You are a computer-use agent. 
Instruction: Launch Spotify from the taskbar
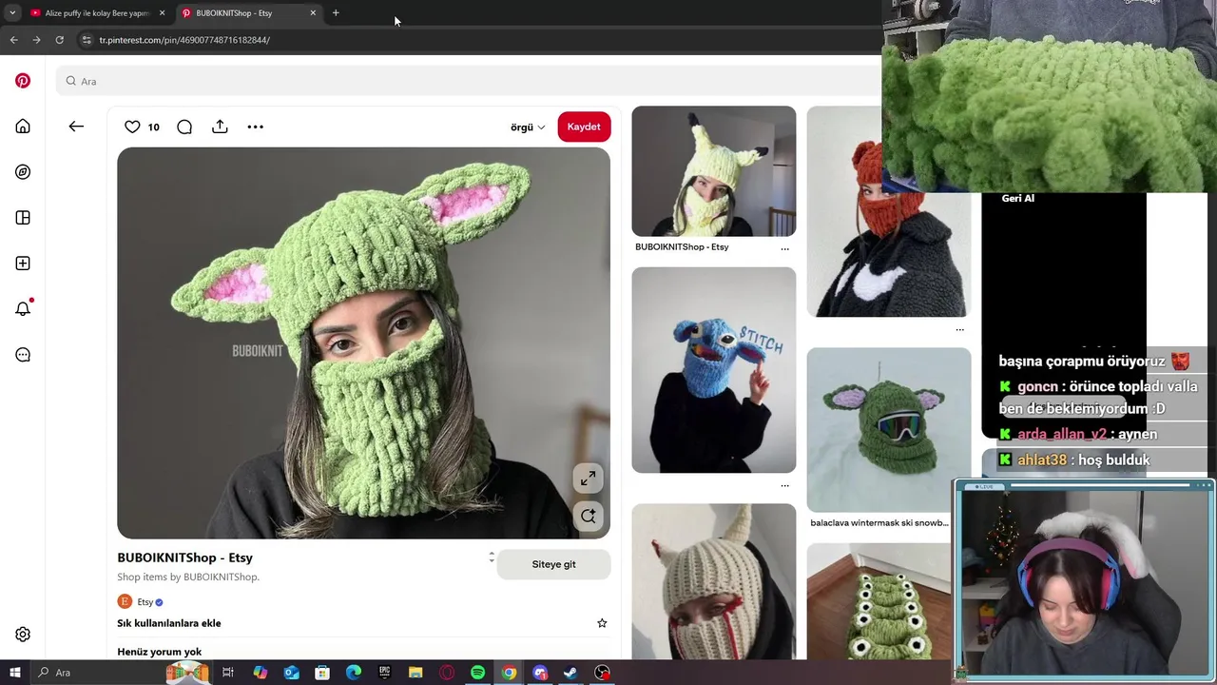[477, 673]
